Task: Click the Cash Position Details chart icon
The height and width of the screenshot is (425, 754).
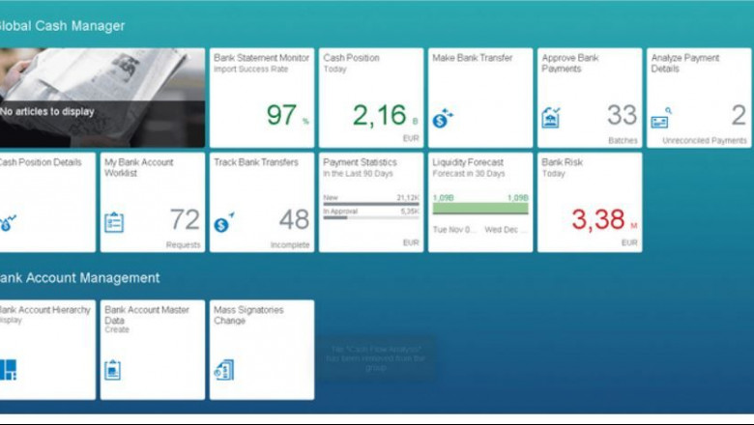Action: (x=8, y=223)
